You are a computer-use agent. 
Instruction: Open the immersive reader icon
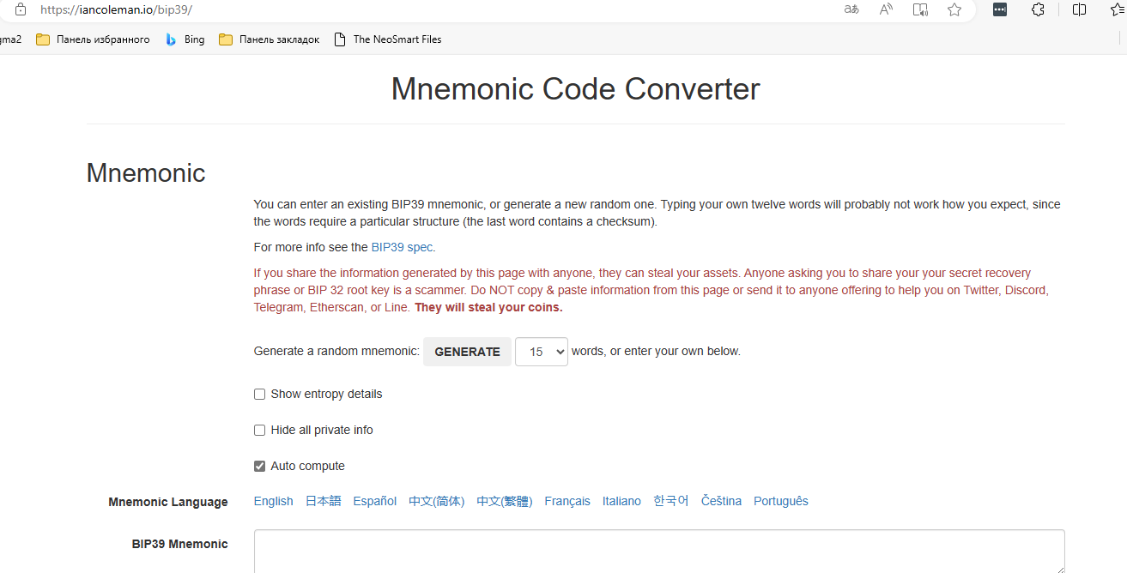coord(920,9)
